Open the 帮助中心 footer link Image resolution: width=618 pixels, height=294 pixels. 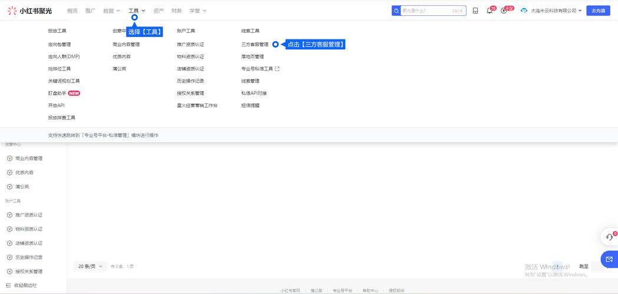point(370,290)
